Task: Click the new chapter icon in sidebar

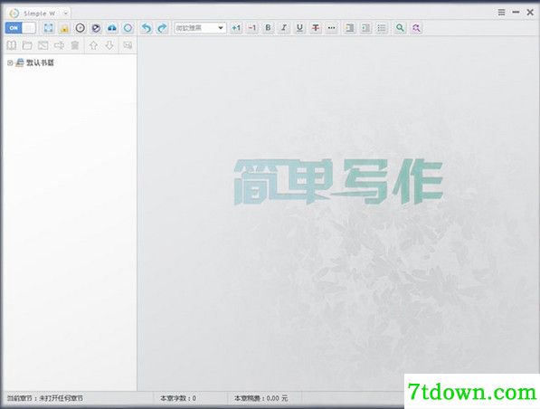Action: click(x=43, y=45)
